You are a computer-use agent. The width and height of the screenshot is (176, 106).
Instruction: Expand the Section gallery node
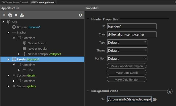point(8,86)
